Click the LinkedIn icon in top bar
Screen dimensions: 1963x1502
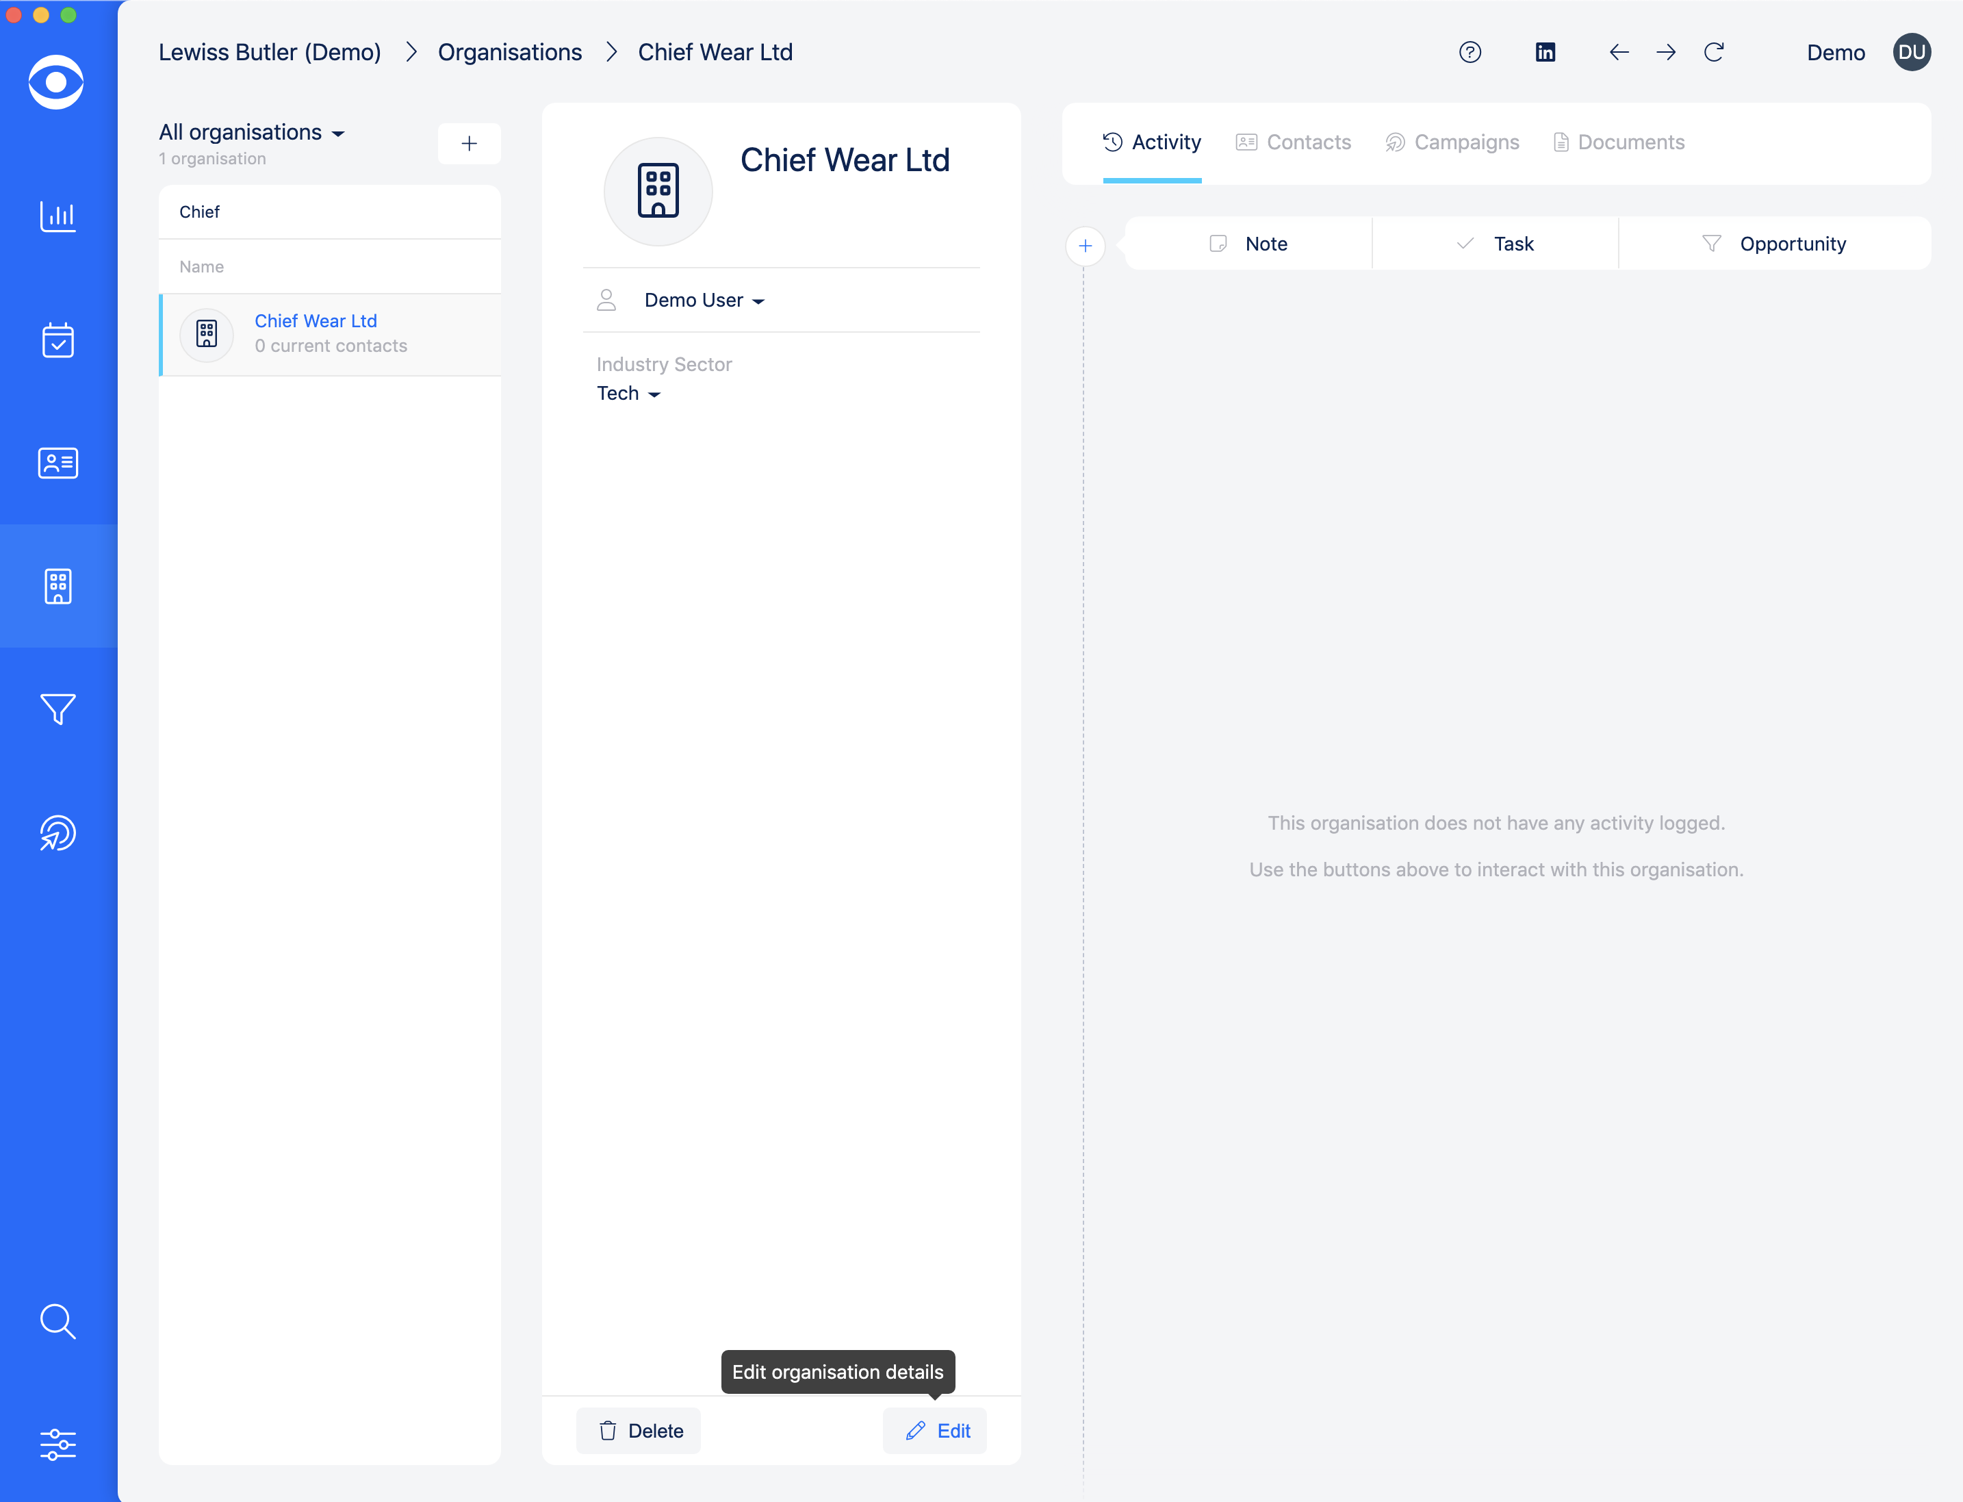click(x=1545, y=53)
